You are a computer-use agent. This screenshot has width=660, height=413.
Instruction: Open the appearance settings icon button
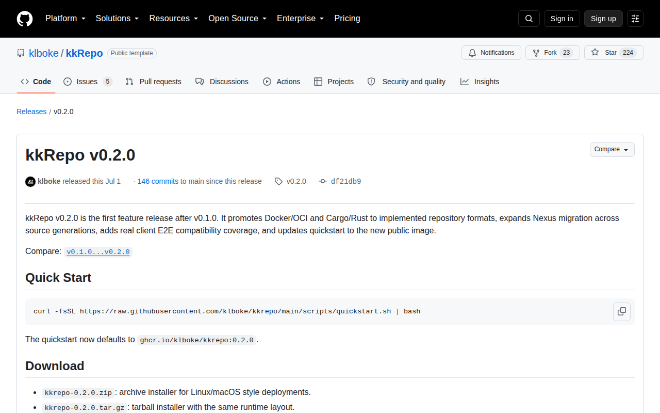coord(635,19)
